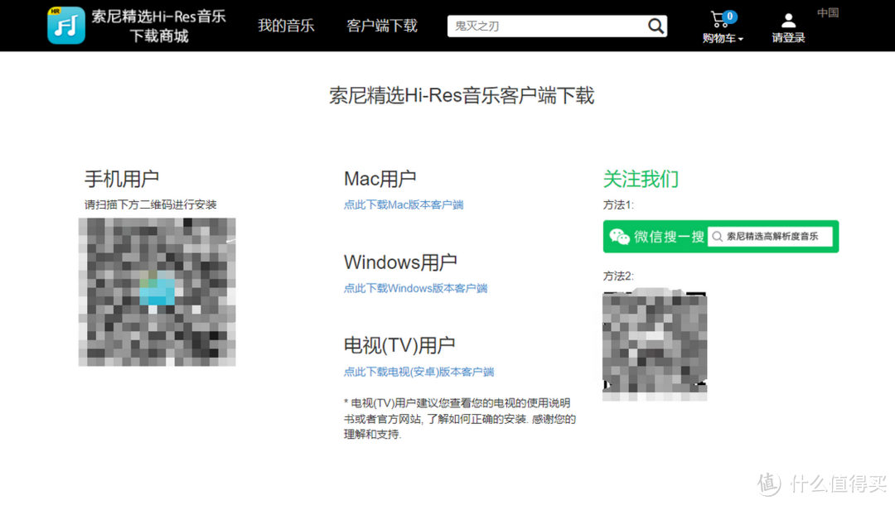Click the 索尼精选高解析度音乐 search box in banner
895x505 pixels.
pyautogui.click(x=770, y=237)
